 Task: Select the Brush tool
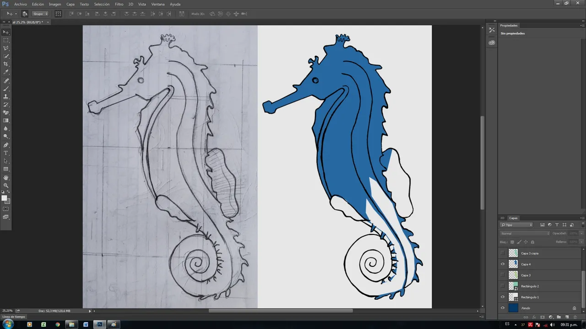6,88
